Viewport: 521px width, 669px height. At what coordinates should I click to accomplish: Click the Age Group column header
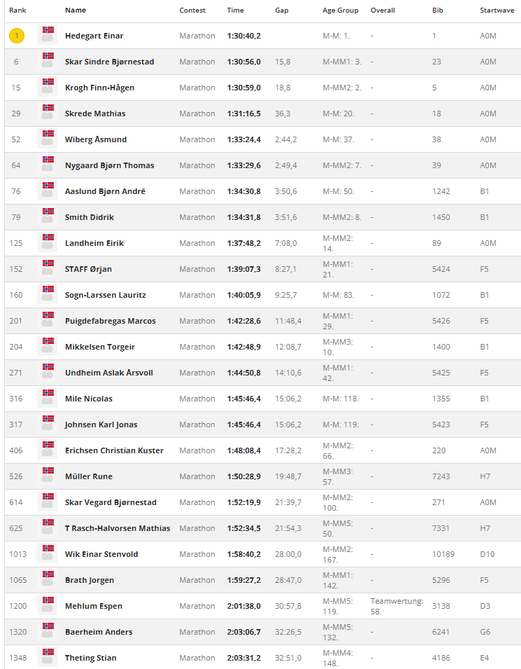[340, 11]
